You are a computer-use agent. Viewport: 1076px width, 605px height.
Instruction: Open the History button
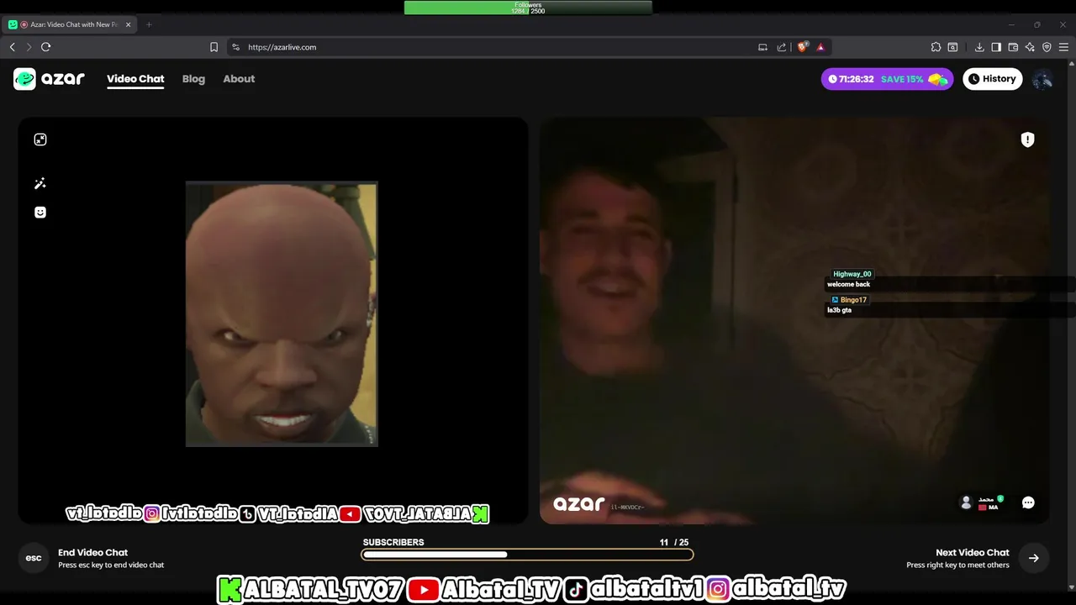pyautogui.click(x=992, y=79)
